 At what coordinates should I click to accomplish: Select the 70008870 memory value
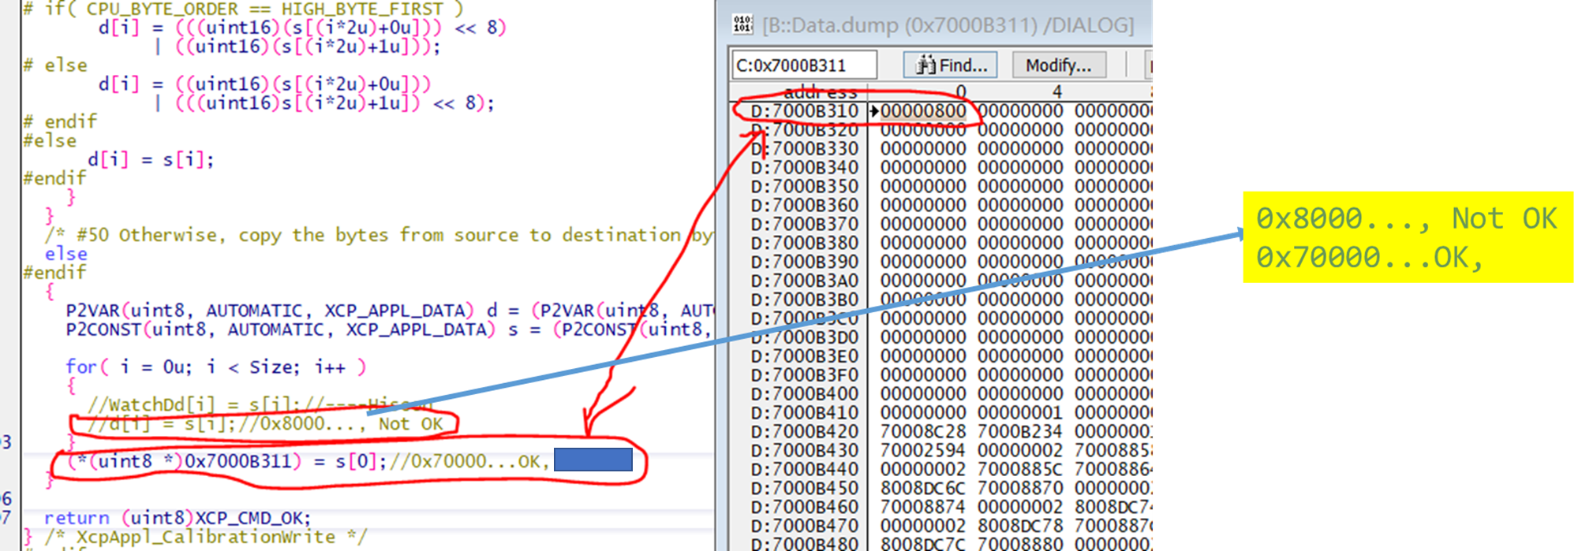pyautogui.click(x=1020, y=489)
